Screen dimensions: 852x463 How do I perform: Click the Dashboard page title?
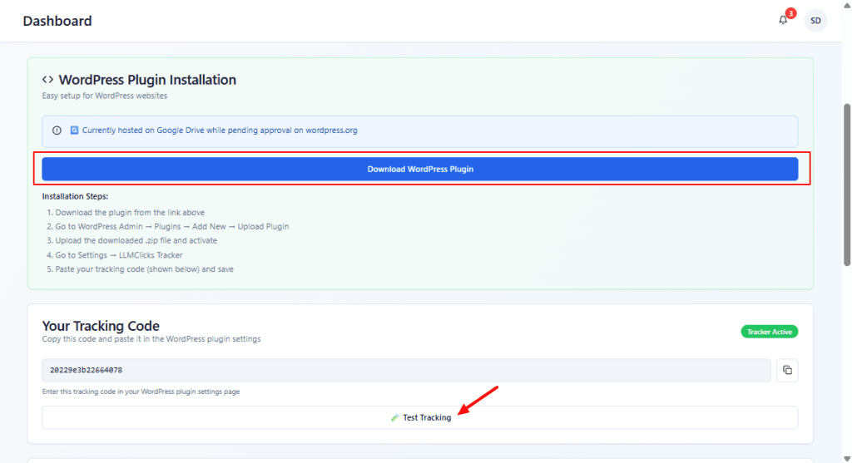point(57,21)
